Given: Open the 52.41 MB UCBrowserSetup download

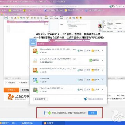Looking at the screenshot, I should pos(87,51).
